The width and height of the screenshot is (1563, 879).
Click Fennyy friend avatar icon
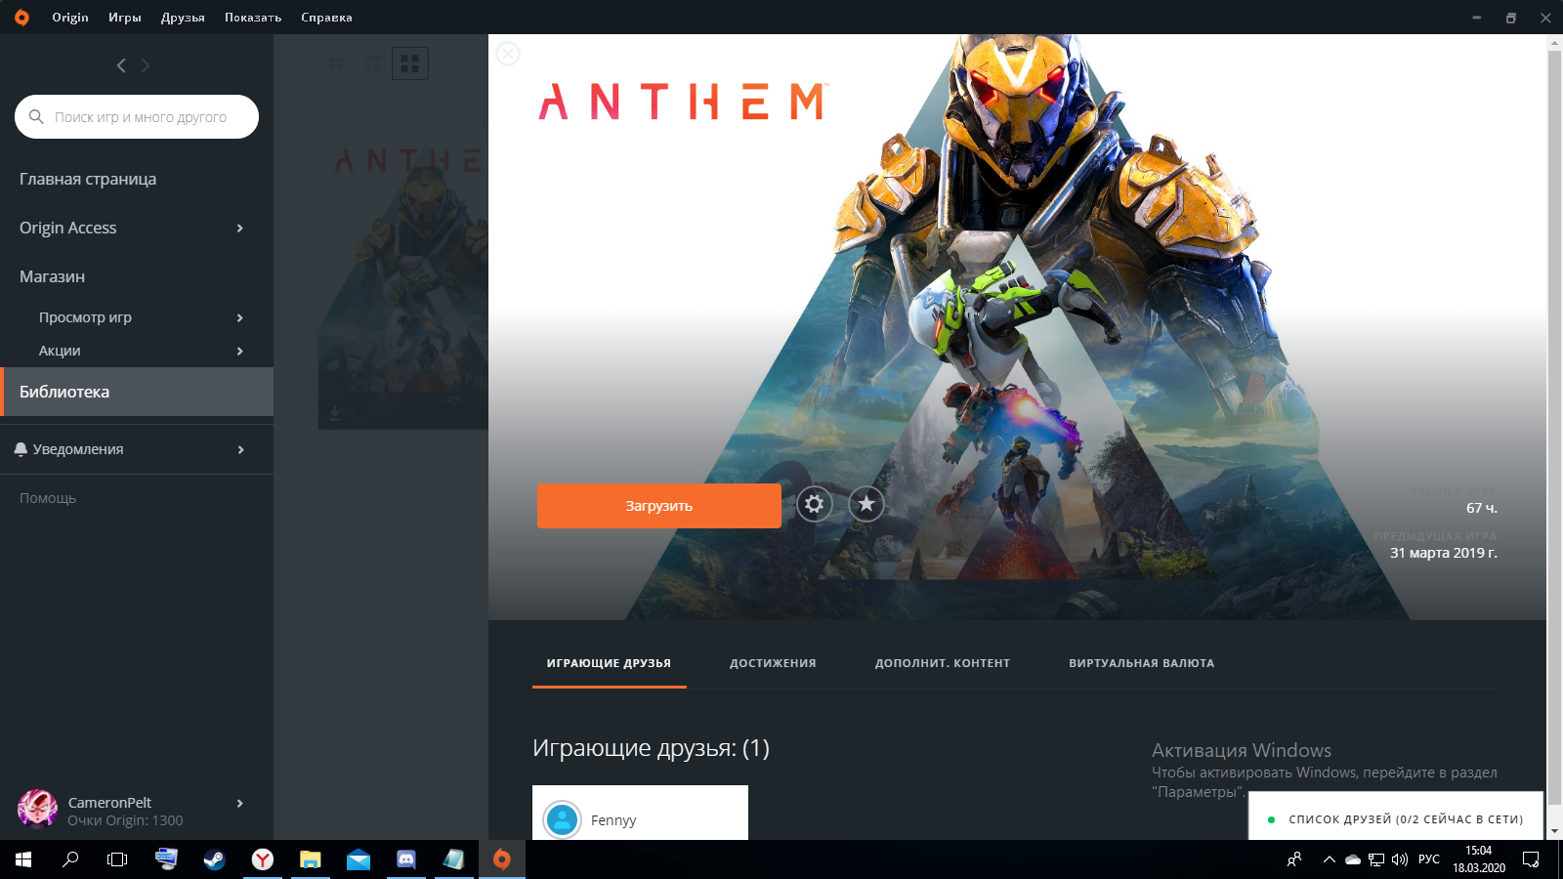(x=563, y=820)
